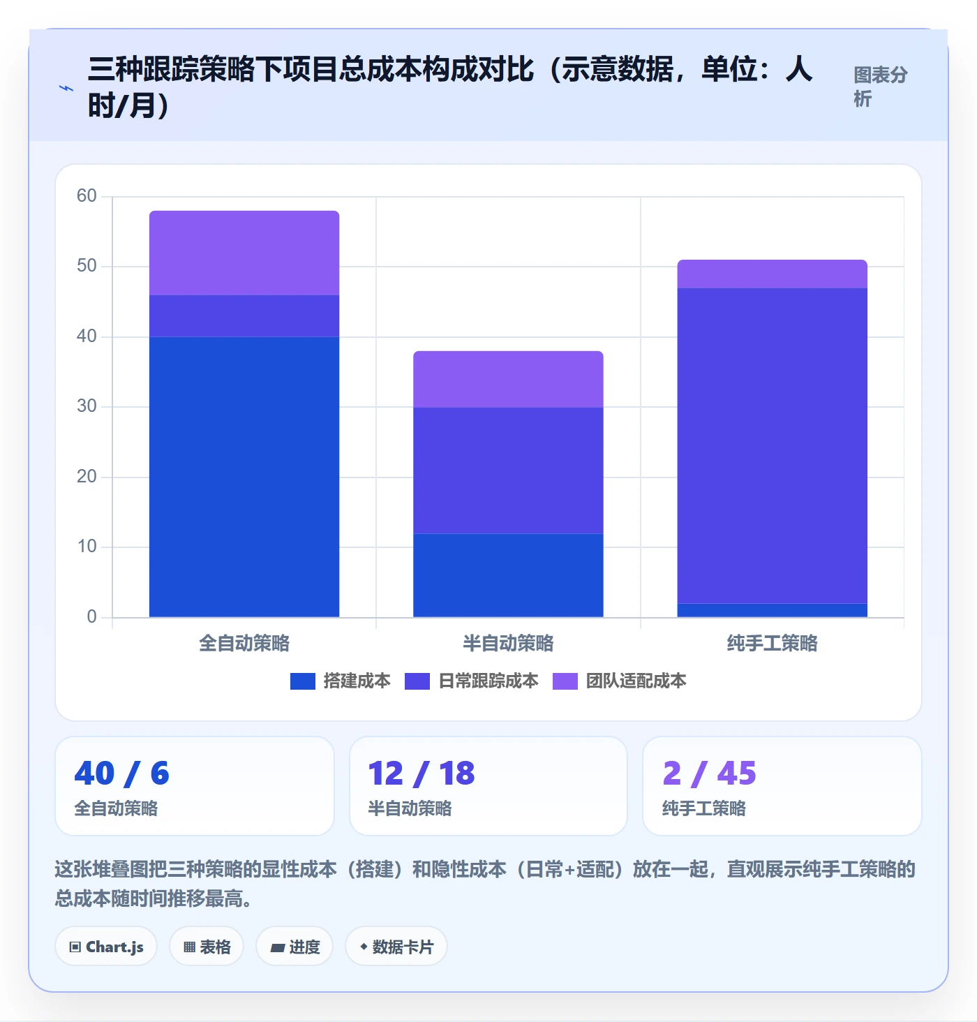The image size is (977, 1022).
Task: Select the 数据卡片 tag chip
Action: pos(396,947)
